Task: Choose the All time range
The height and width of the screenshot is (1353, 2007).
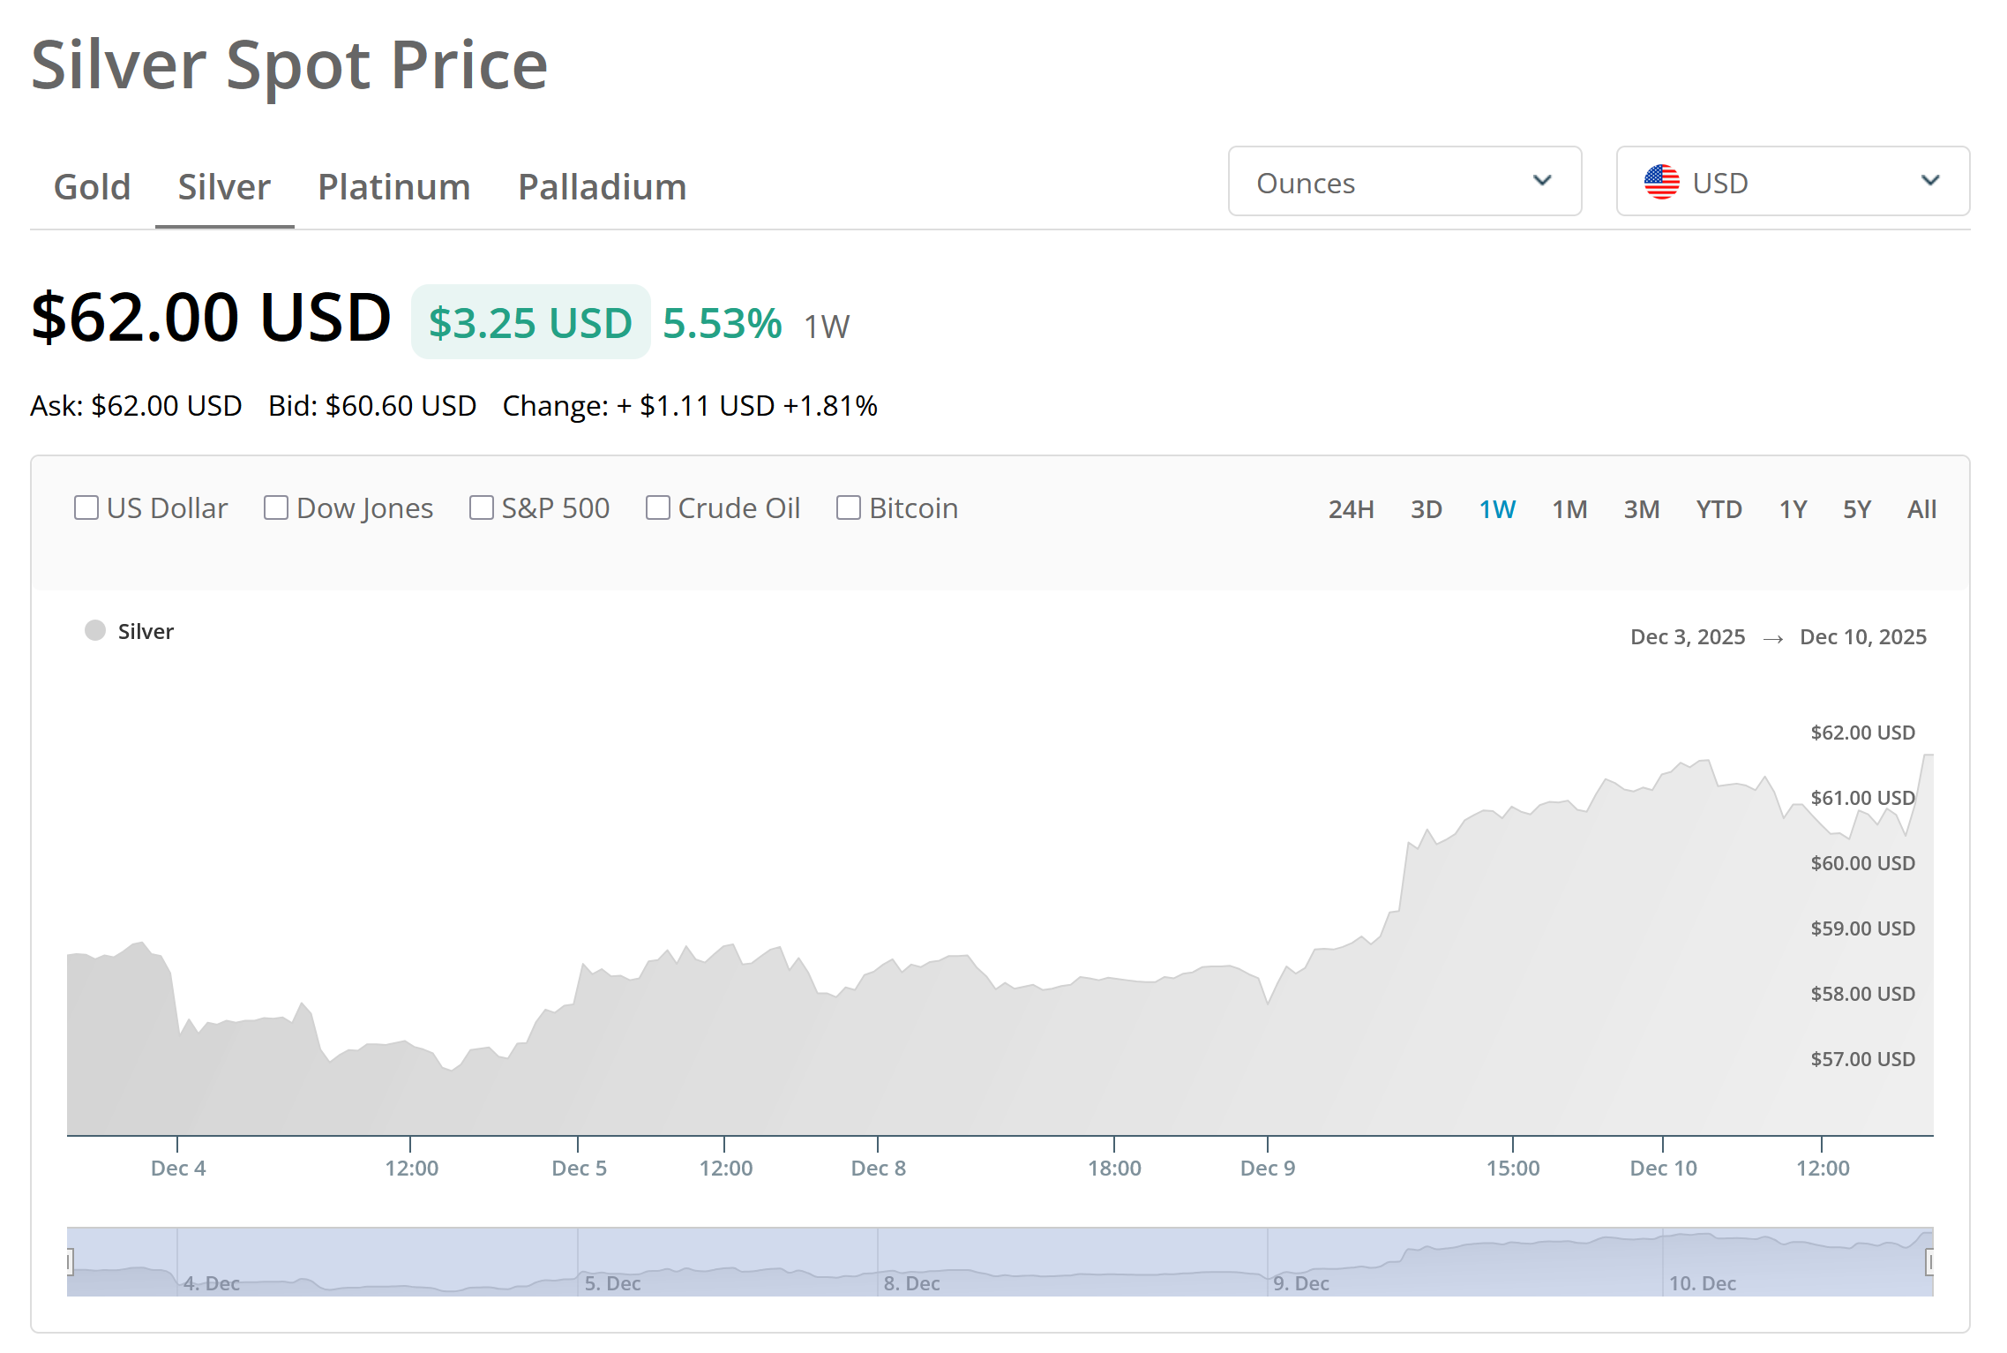Action: click(1921, 509)
